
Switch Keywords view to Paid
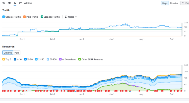click(x=17, y=53)
